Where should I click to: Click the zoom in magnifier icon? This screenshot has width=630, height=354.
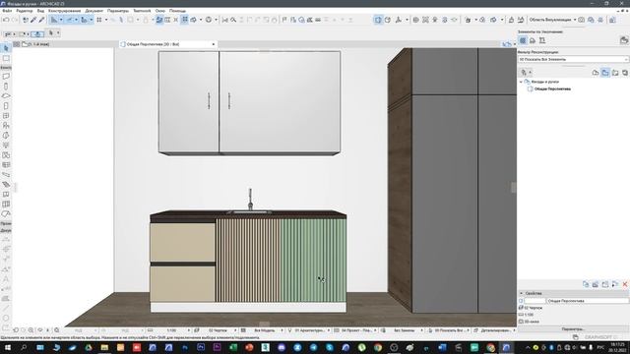(x=31, y=330)
